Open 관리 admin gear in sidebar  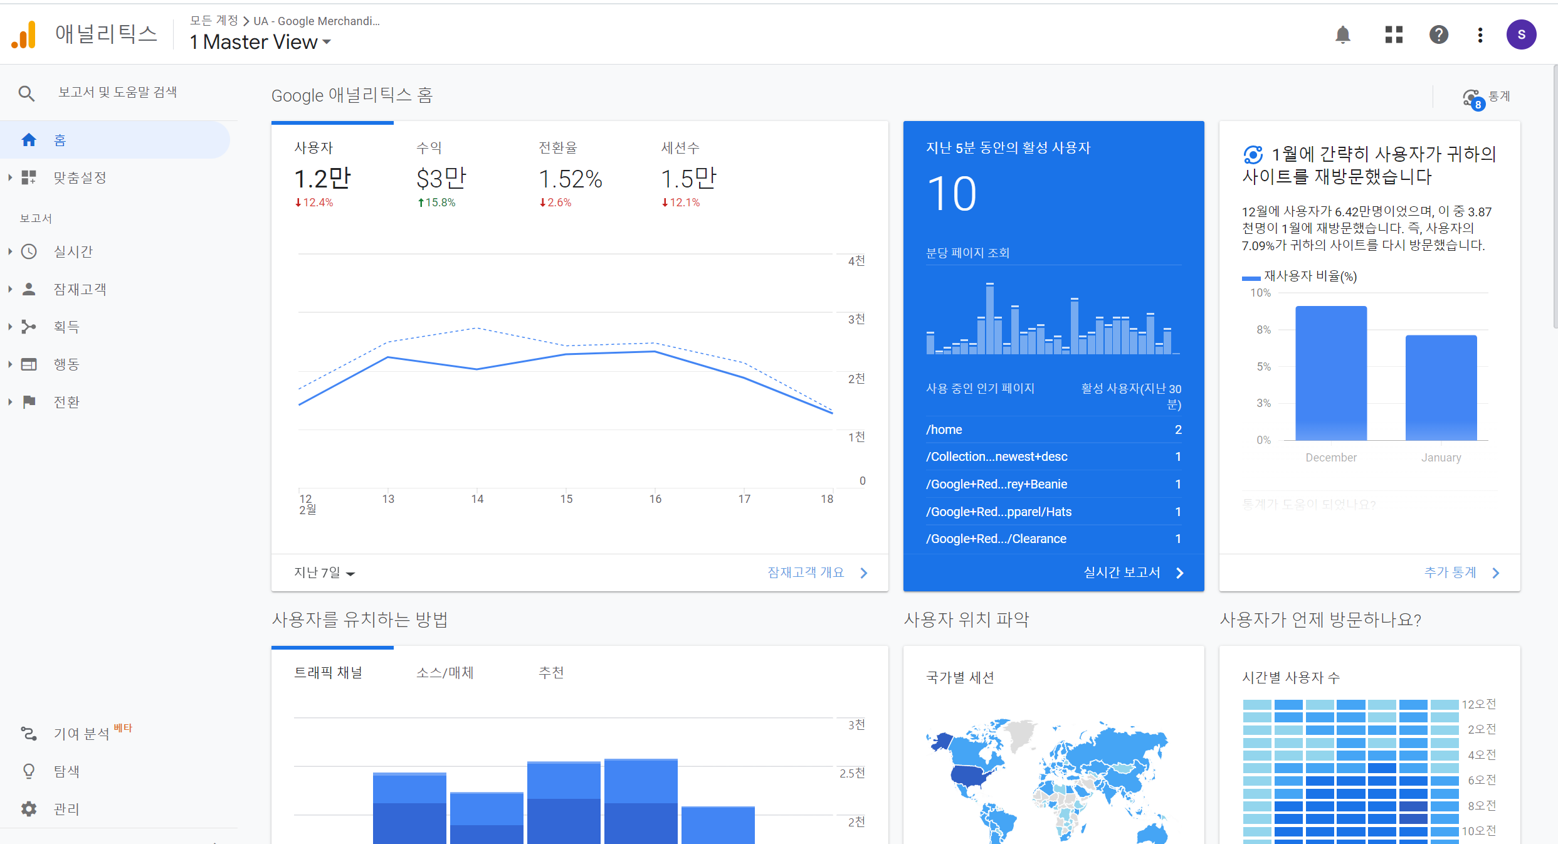tap(29, 808)
